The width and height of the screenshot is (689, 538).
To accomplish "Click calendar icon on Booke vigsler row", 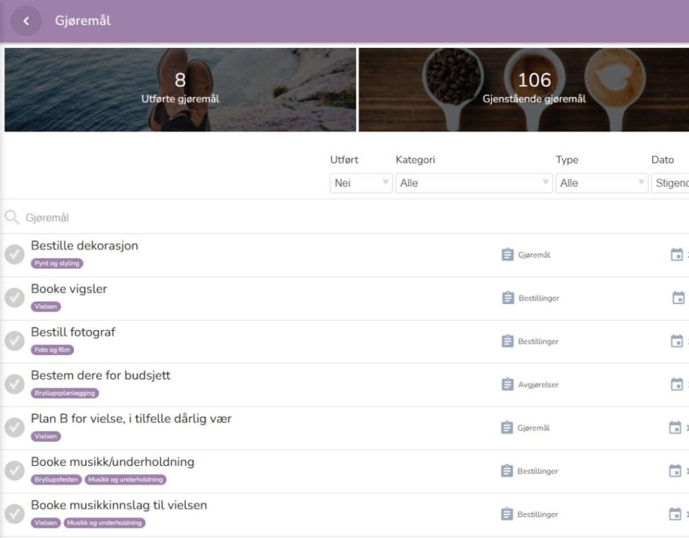I will click(678, 298).
